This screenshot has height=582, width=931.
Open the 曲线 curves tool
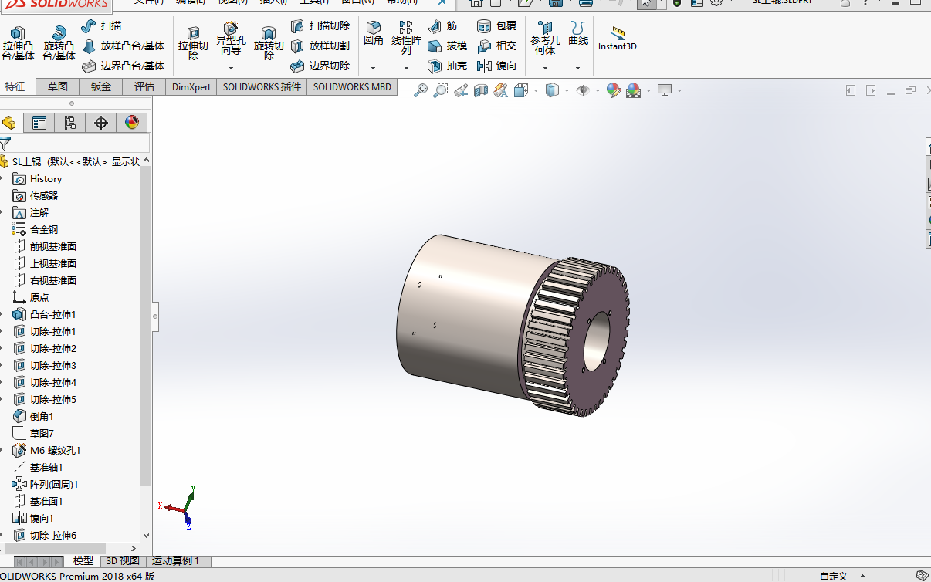click(578, 33)
